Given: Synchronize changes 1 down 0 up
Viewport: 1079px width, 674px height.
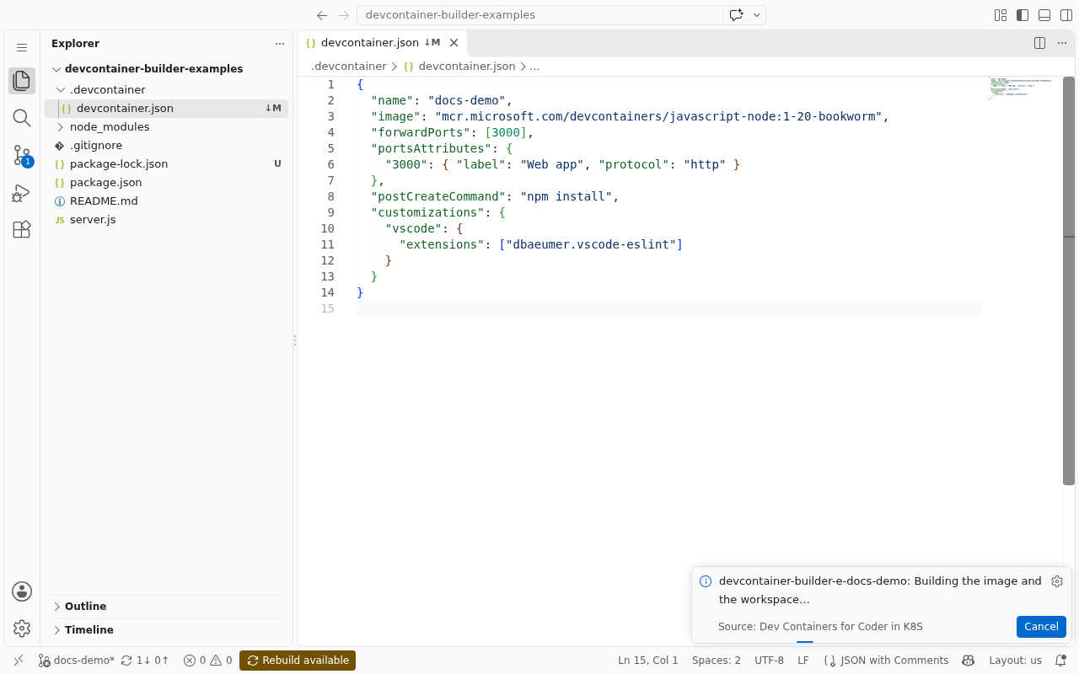Looking at the screenshot, I should pyautogui.click(x=145, y=661).
